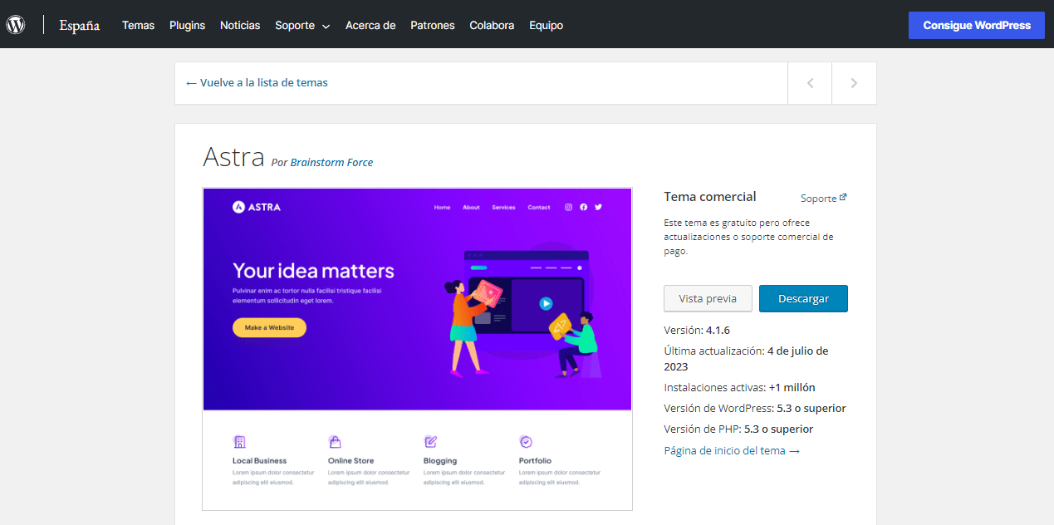Image resolution: width=1054 pixels, height=525 pixels.
Task: Click the Soporte external link icon
Action: 843,198
